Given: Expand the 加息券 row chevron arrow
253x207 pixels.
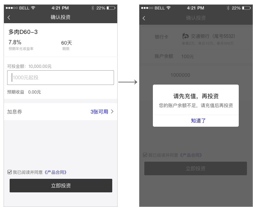Looking at the screenshot, I should 112,112.
